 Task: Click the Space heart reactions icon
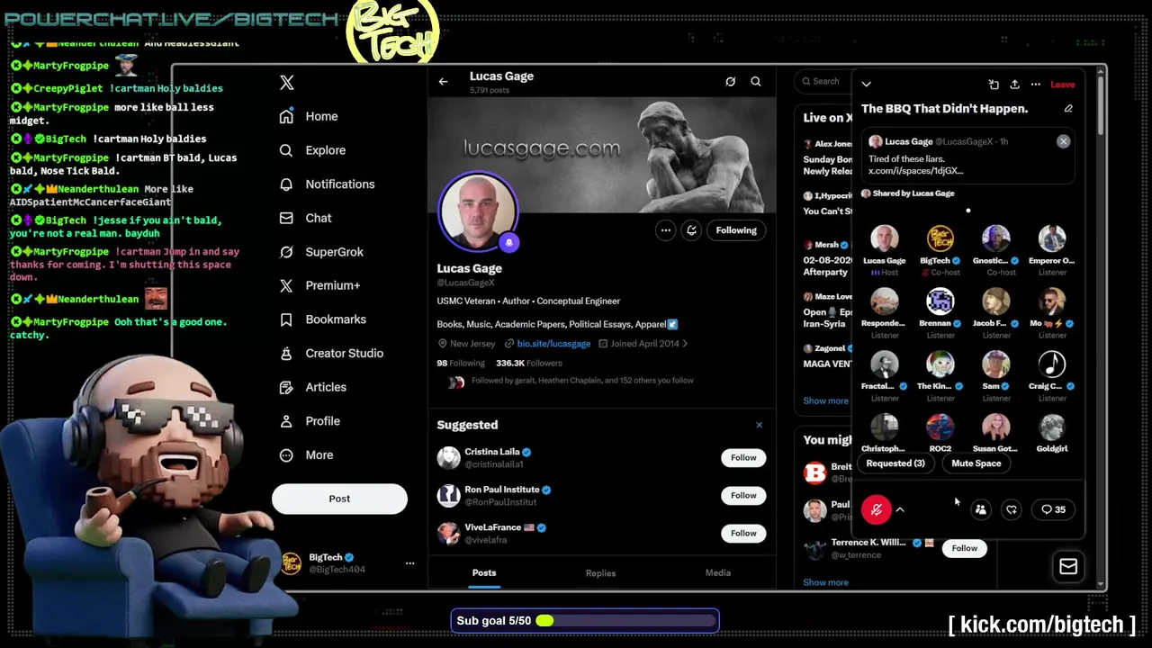[1012, 510]
